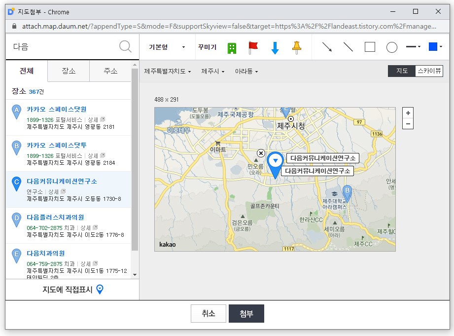The height and width of the screenshot is (336, 454).
Task: Open the blue color swatch picker
Action: pyautogui.click(x=435, y=47)
